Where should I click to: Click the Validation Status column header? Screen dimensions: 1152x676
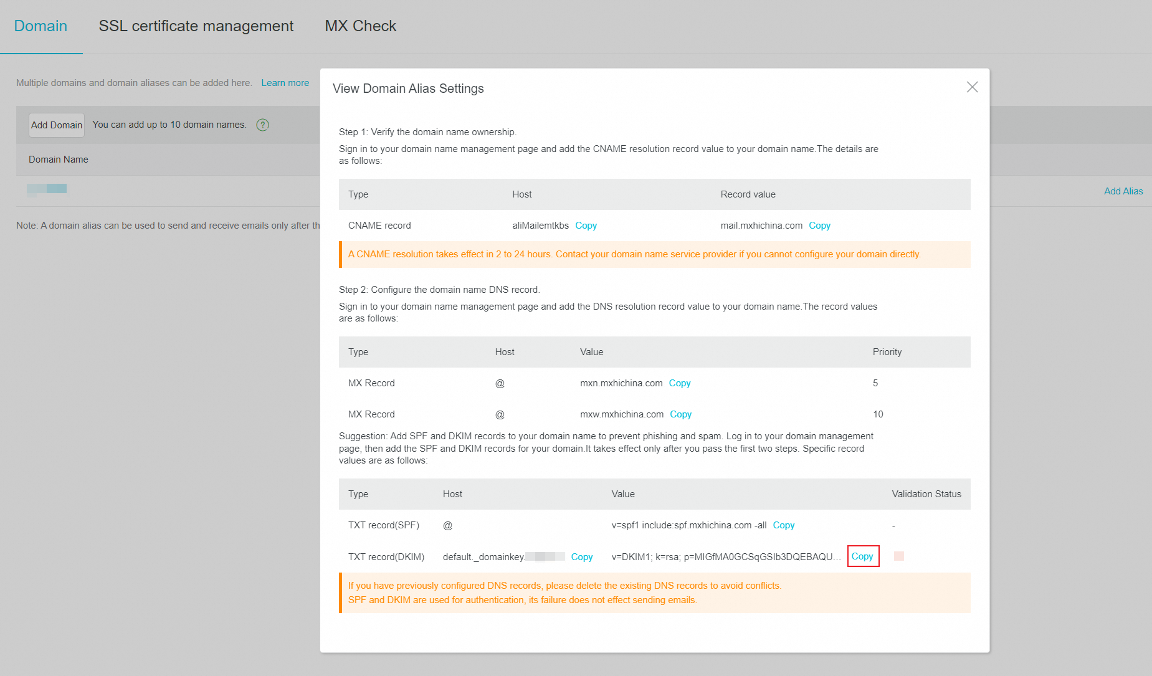[x=926, y=494]
